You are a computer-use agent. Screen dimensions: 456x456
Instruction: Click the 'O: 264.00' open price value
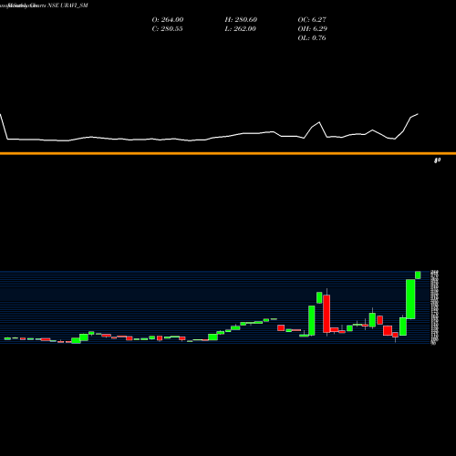click(168, 20)
